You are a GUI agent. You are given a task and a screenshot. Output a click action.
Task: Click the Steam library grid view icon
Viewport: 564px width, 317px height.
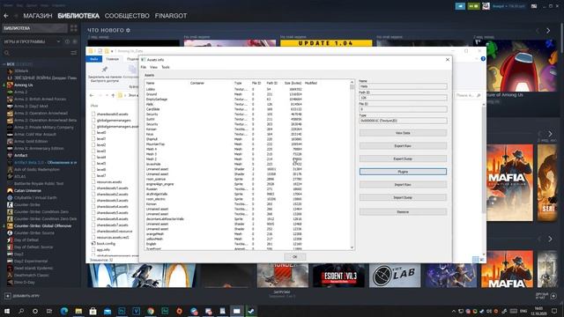click(74, 28)
